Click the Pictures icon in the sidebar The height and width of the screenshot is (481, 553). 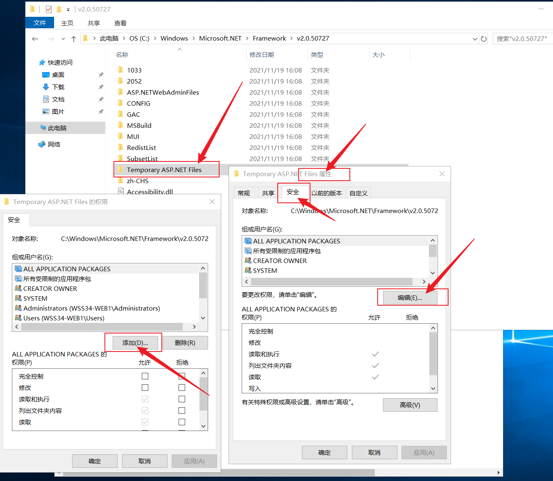(x=46, y=111)
